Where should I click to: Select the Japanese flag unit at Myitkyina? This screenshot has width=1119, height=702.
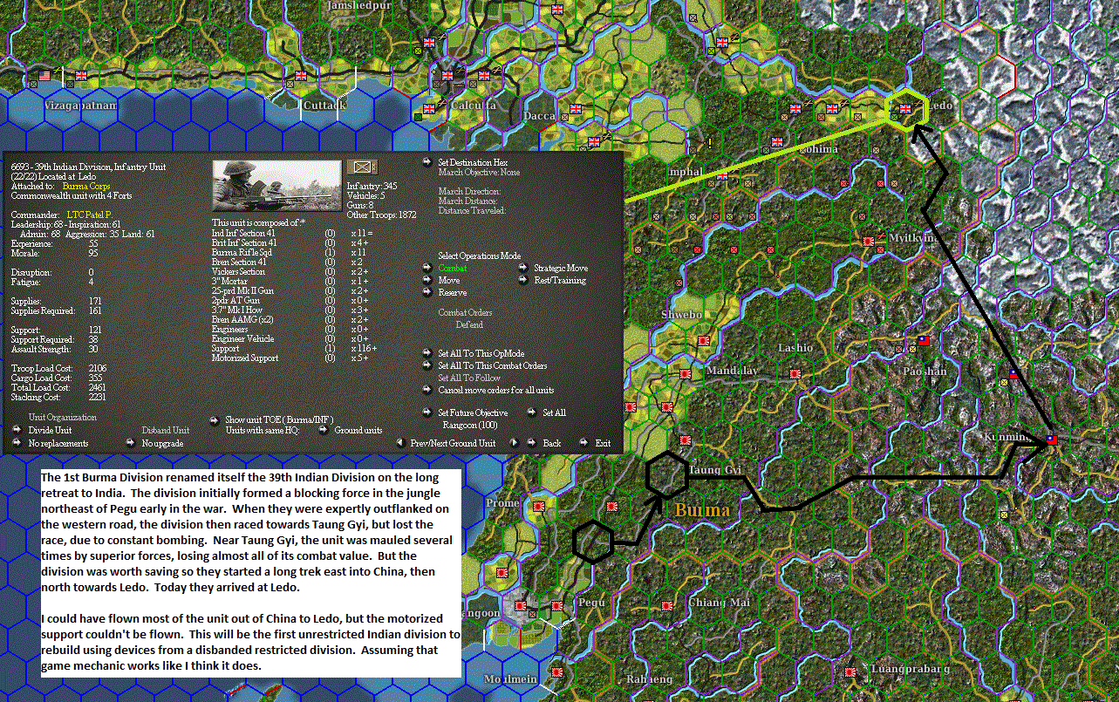coord(869,241)
